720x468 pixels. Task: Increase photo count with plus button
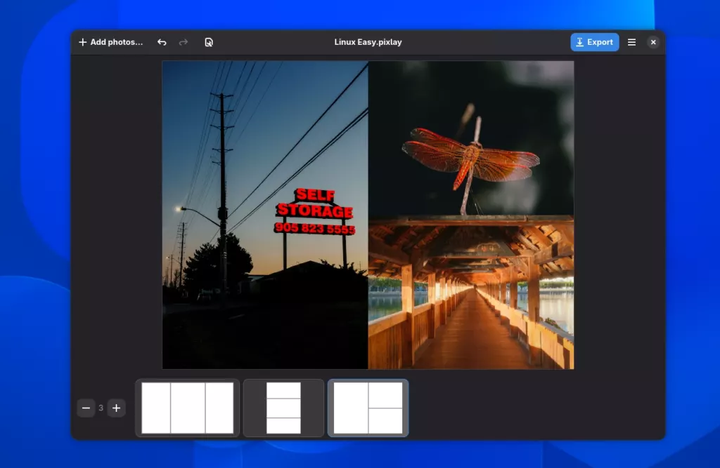117,408
